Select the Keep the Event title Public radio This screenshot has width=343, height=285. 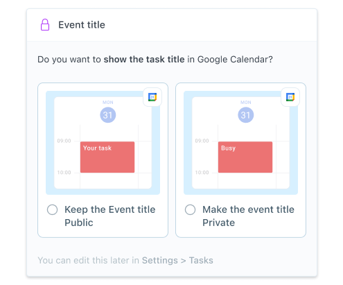tap(53, 209)
